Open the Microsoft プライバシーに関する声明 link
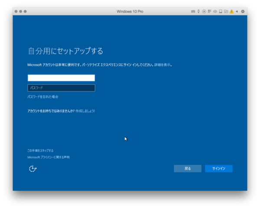The height and width of the screenshot is (209, 260). [x=49, y=157]
